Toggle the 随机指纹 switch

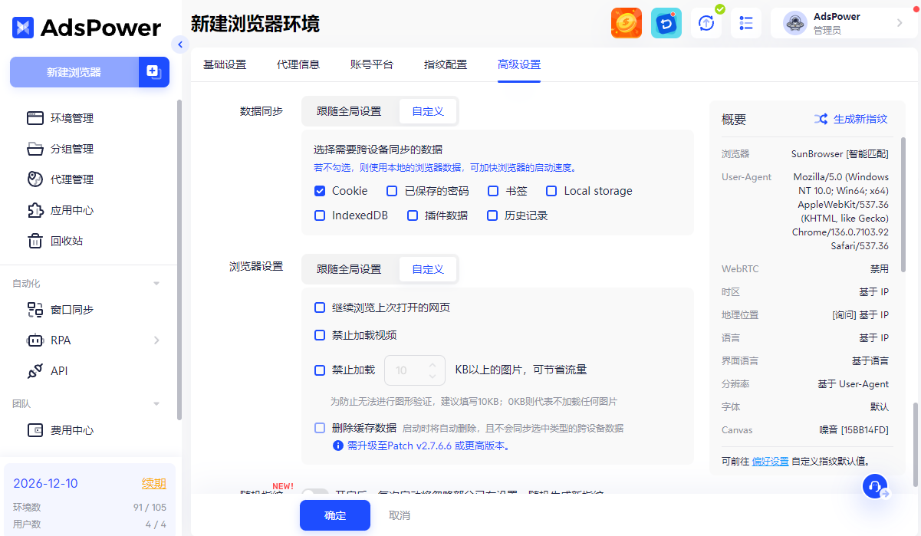coord(314,495)
